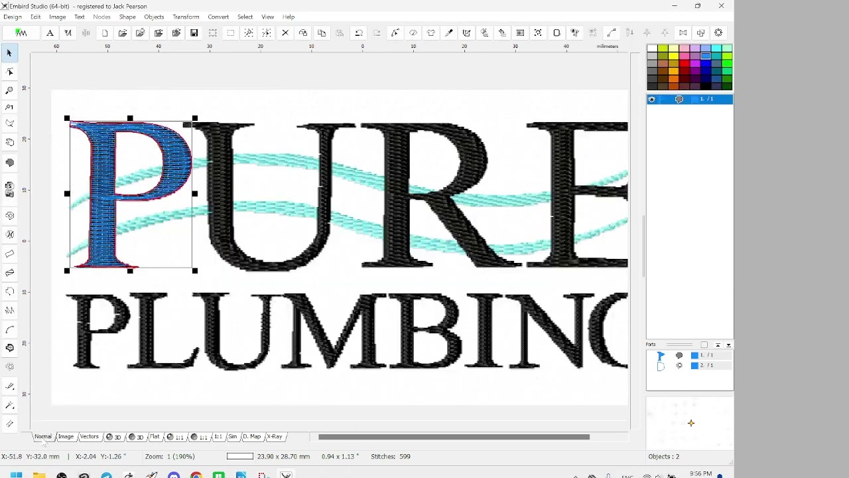This screenshot has height=478, width=849.
Task: Open the Design menu
Action: (13, 17)
